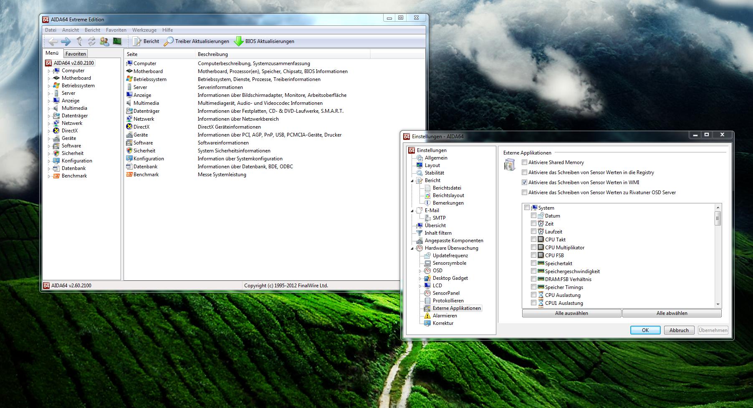This screenshot has width=753, height=408.
Task: Click the green monitor toolbar icon
Action: point(117,41)
